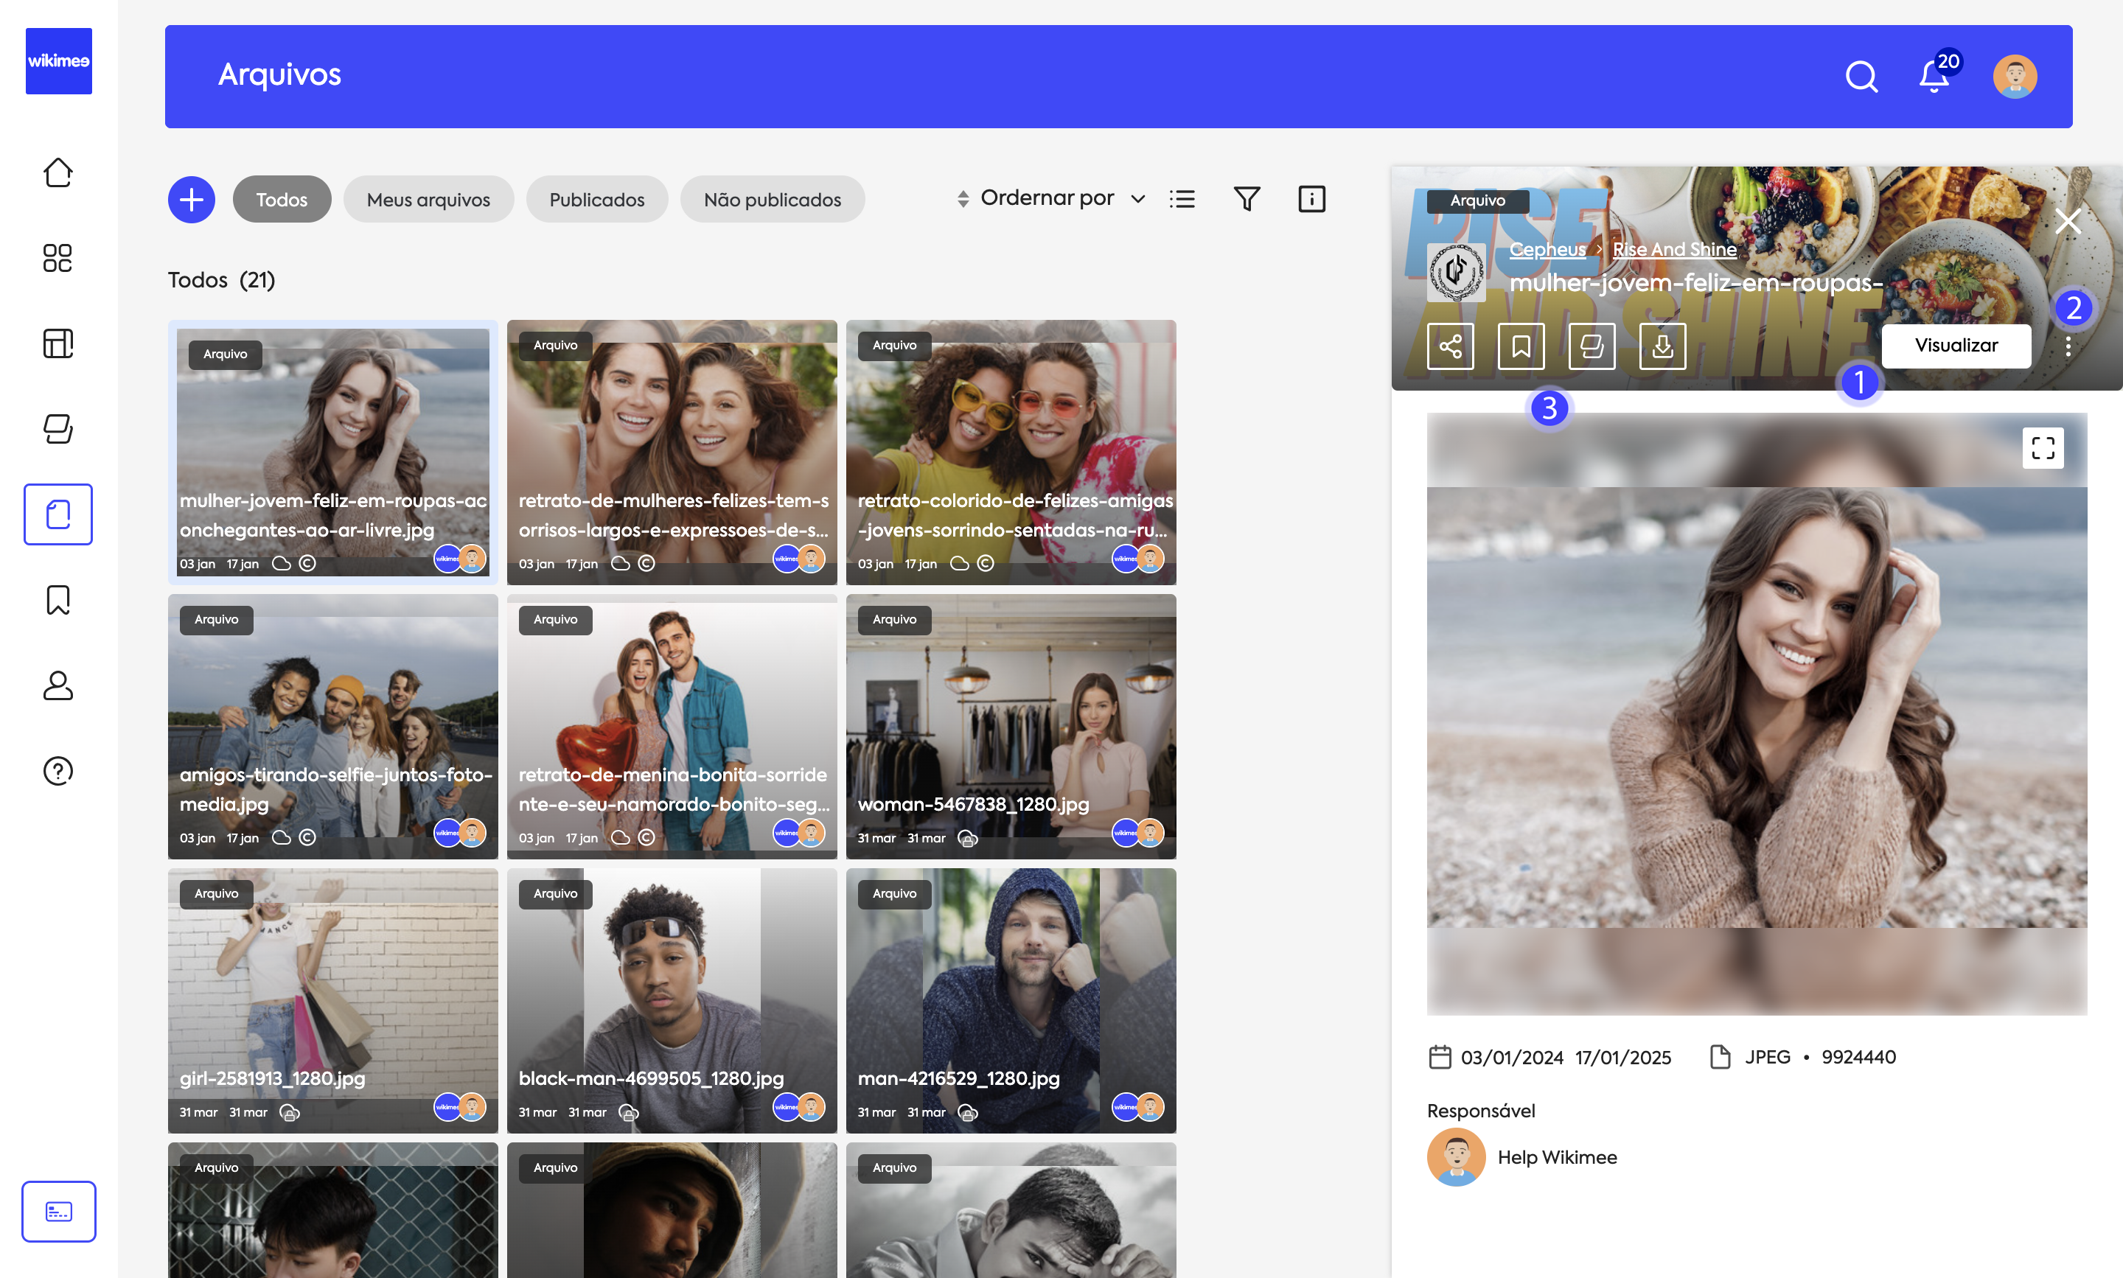Open the woman-5467838_1280.jpg thumbnail

[1010, 726]
